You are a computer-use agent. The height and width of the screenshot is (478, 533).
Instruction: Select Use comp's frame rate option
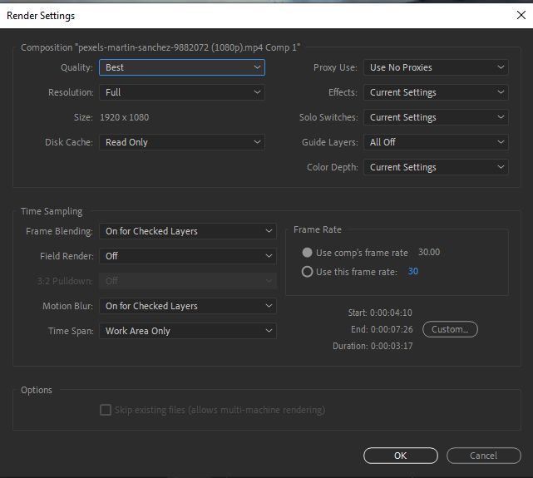pyautogui.click(x=308, y=253)
